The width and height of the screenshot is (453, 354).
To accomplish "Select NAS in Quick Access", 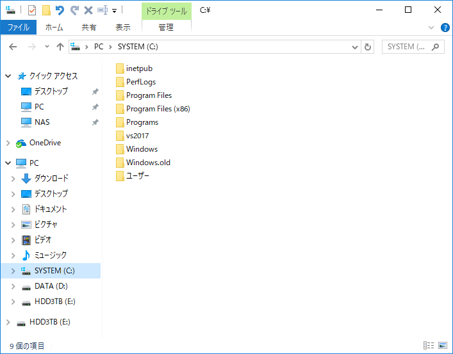I will click(42, 122).
